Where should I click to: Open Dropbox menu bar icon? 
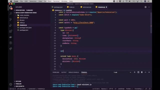pos(120,1)
